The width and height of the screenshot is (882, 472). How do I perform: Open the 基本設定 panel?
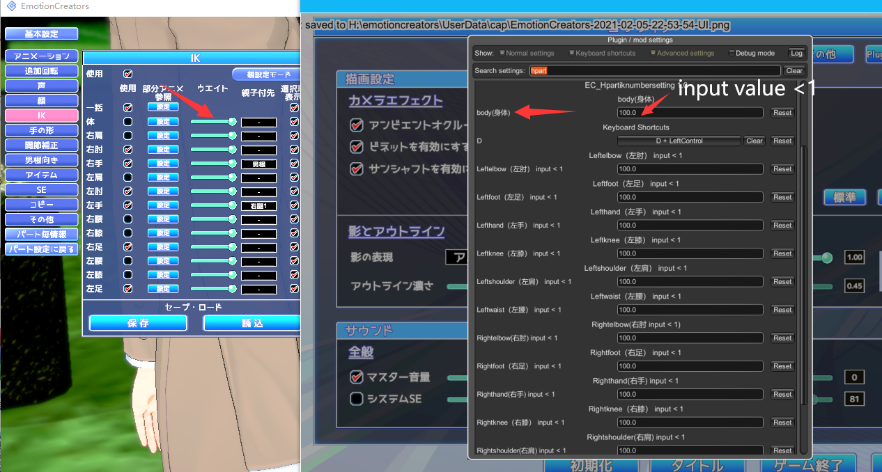pos(41,34)
